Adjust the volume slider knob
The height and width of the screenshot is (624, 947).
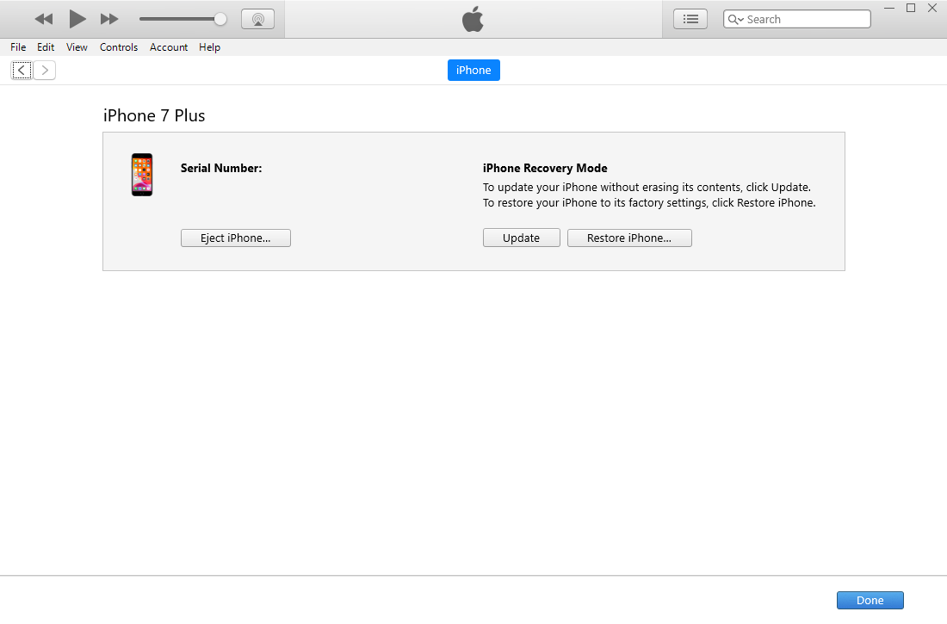click(220, 19)
